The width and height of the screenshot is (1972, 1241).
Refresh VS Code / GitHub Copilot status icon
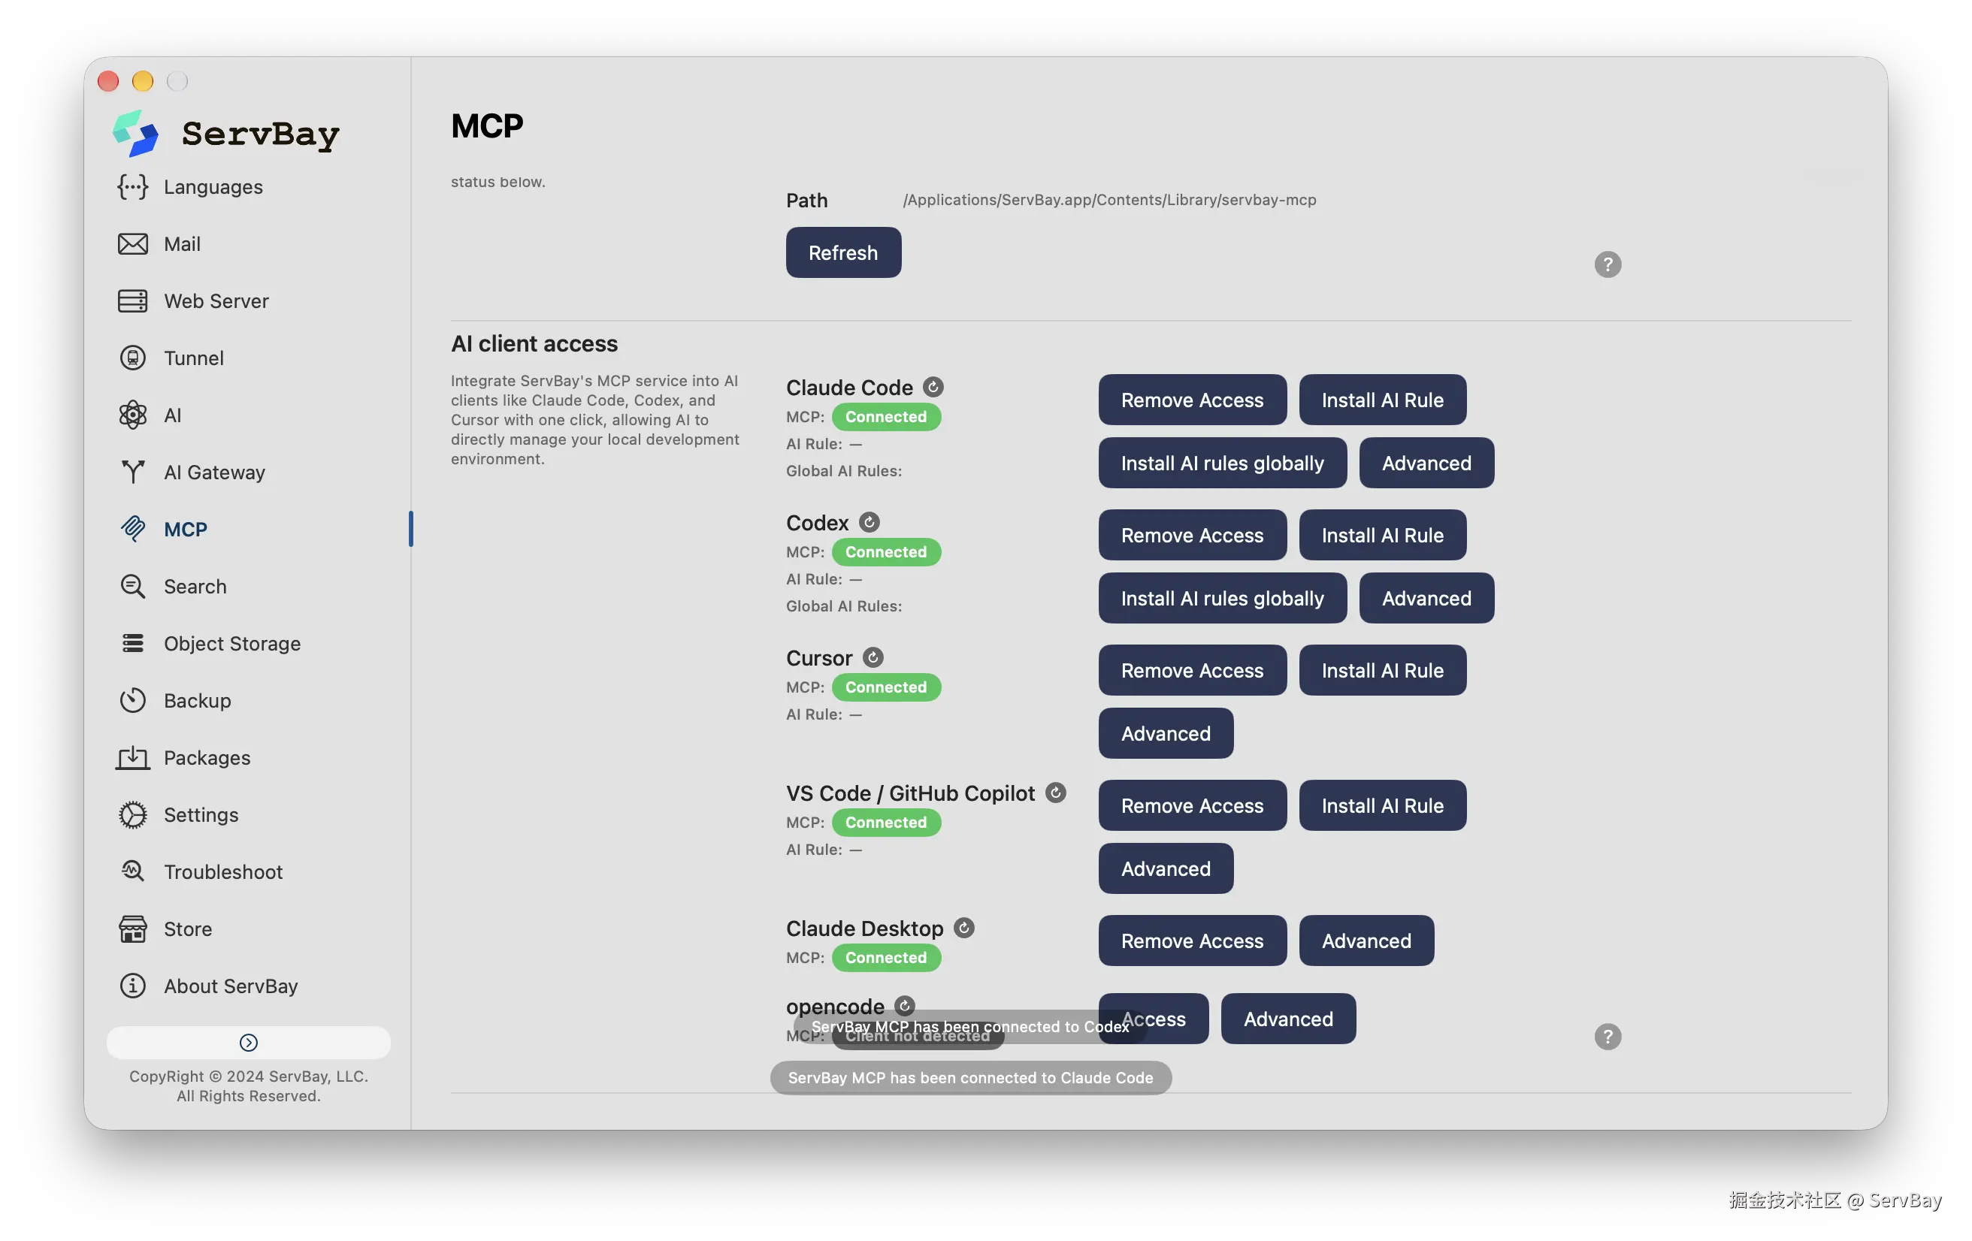[x=1057, y=793]
